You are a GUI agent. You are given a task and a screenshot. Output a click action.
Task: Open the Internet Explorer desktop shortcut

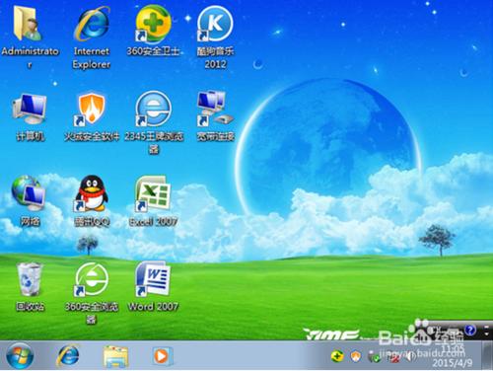point(92,37)
